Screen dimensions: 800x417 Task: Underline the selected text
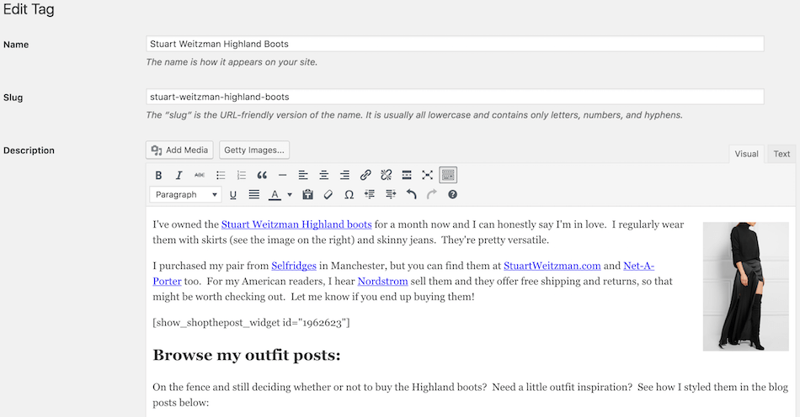[x=233, y=194]
